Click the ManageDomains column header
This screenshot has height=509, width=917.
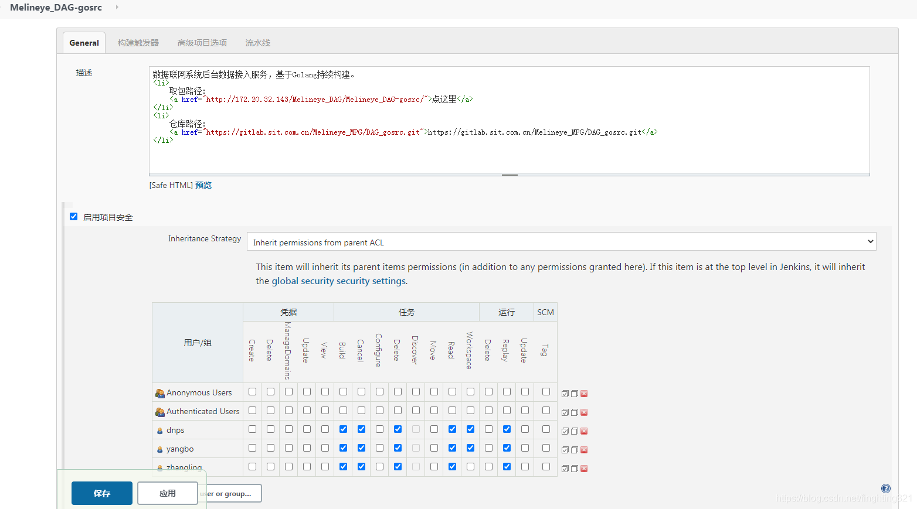tap(288, 351)
